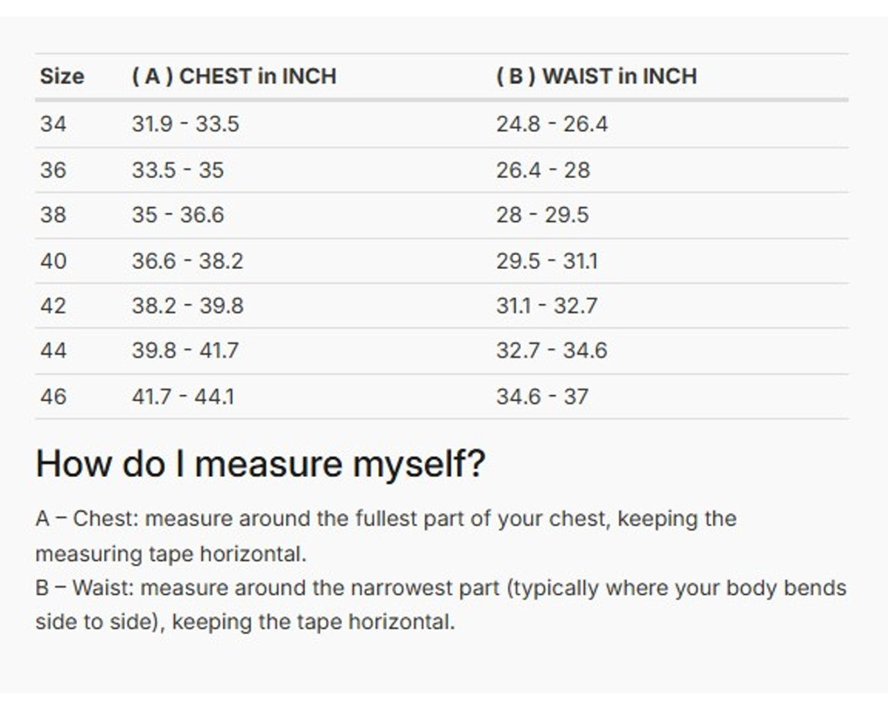Click chest value 41.7 - 44.1
The image size is (888, 710).
[x=183, y=397]
